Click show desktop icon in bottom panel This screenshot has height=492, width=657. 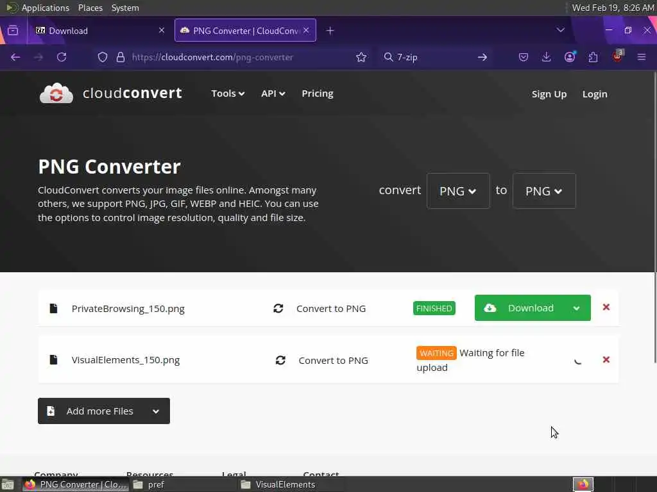click(8, 485)
